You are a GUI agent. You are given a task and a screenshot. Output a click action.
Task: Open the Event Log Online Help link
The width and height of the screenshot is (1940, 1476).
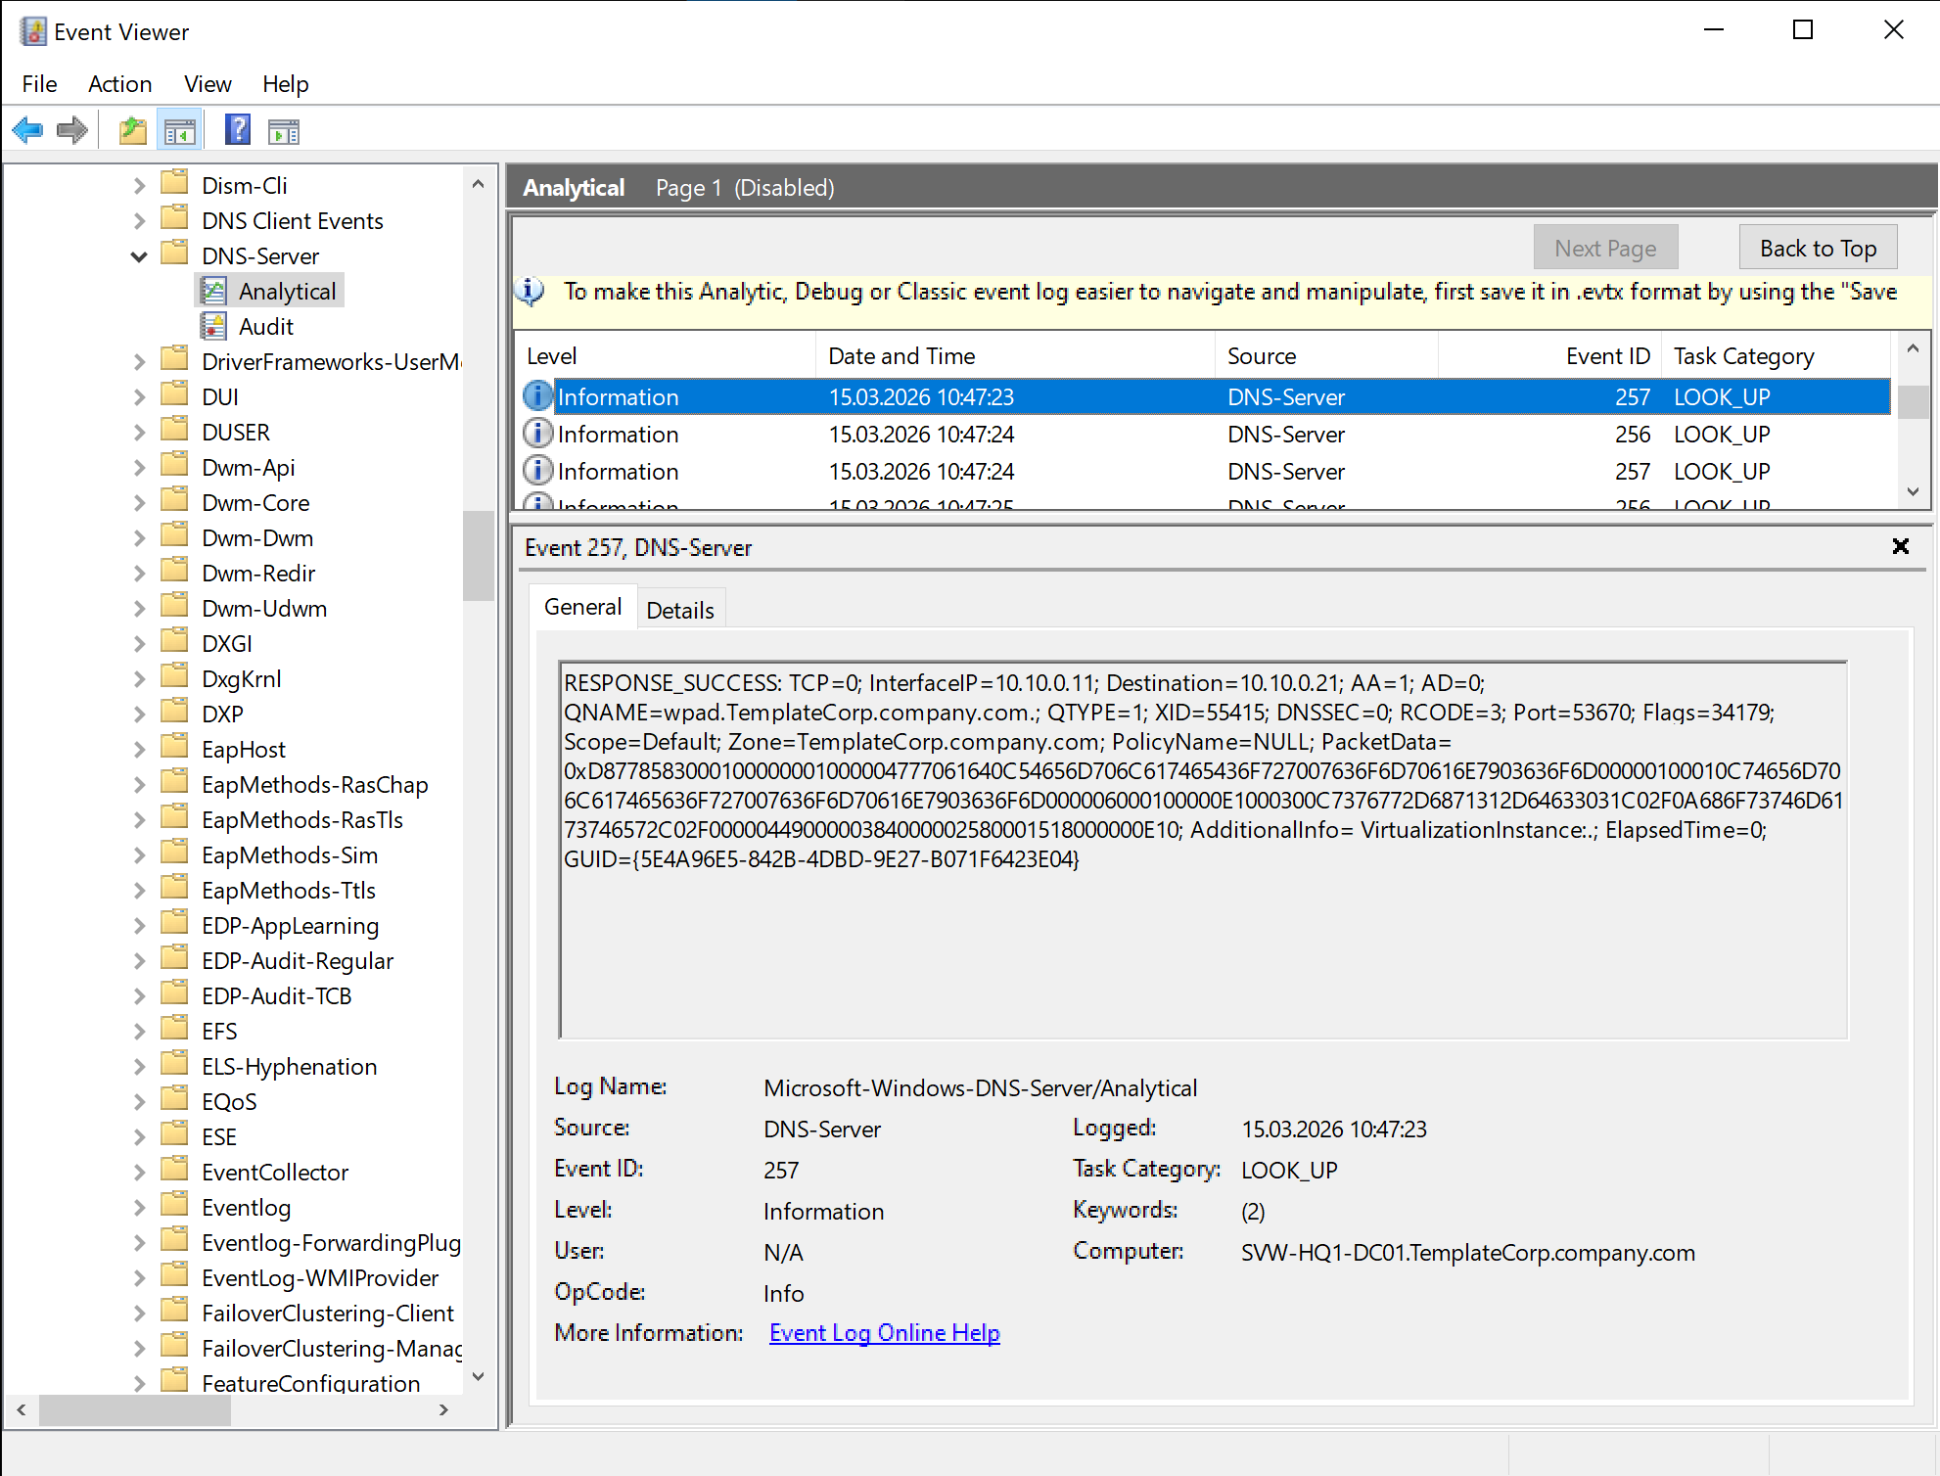pos(884,1333)
